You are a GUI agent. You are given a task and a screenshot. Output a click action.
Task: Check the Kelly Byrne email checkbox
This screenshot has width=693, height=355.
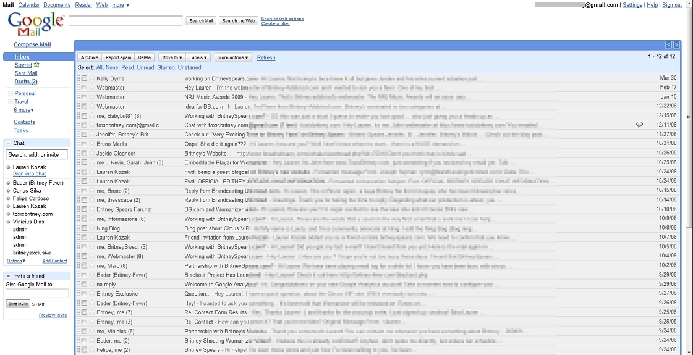[84, 78]
